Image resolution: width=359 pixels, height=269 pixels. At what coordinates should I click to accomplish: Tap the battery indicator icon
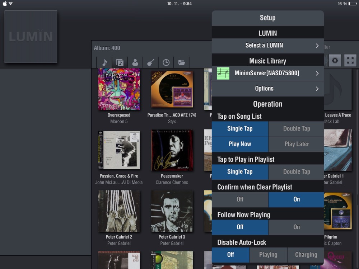pyautogui.click(x=353, y=4)
